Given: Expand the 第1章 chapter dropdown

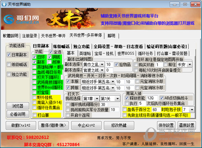Looking at the screenshot, I should pyautogui.click(x=97, y=99).
